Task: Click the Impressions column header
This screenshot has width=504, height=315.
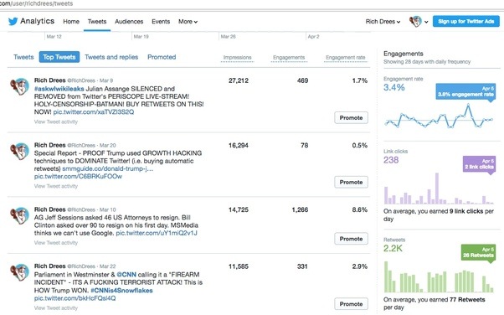Action: [237, 57]
